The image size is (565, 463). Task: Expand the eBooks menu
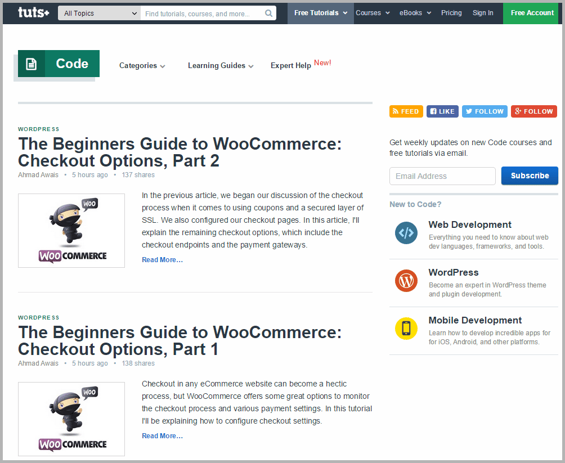pyautogui.click(x=415, y=13)
